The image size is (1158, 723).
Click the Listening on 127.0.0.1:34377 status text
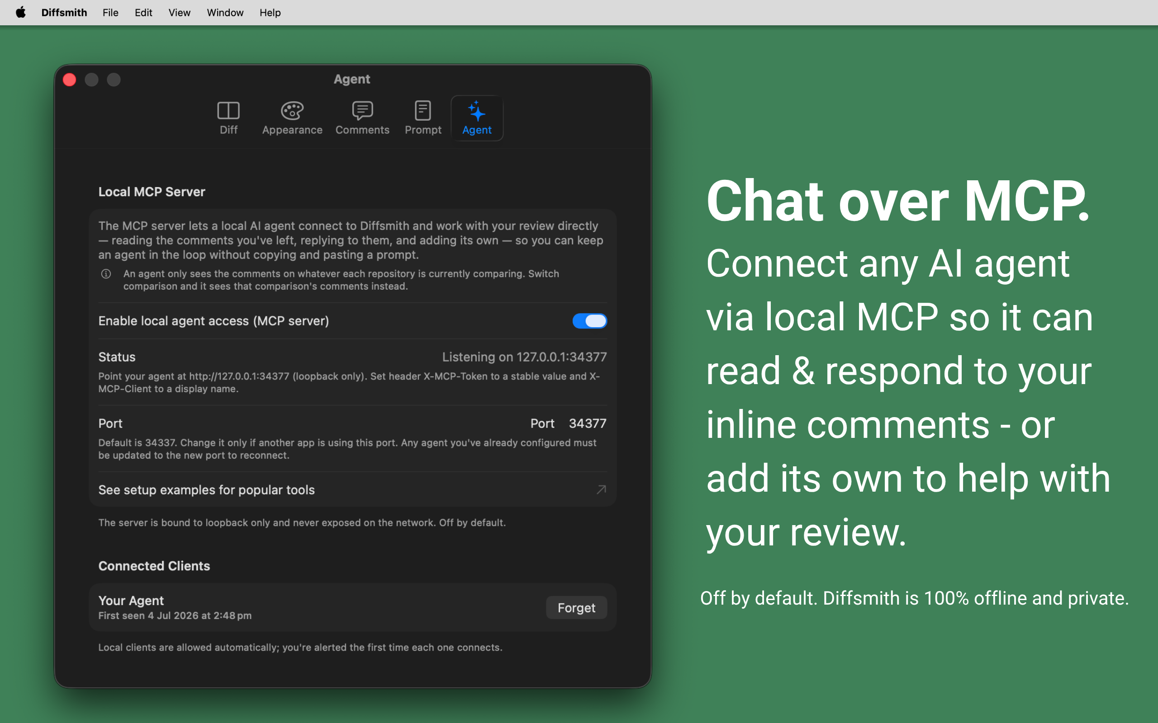524,357
